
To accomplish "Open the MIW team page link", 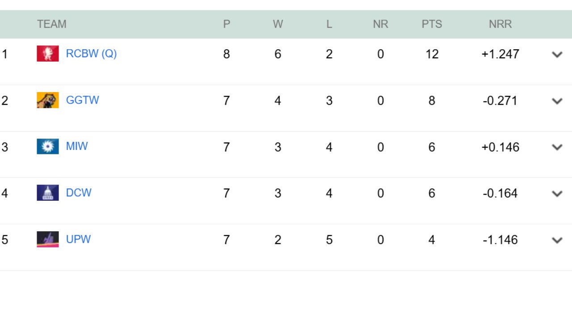I will (76, 146).
